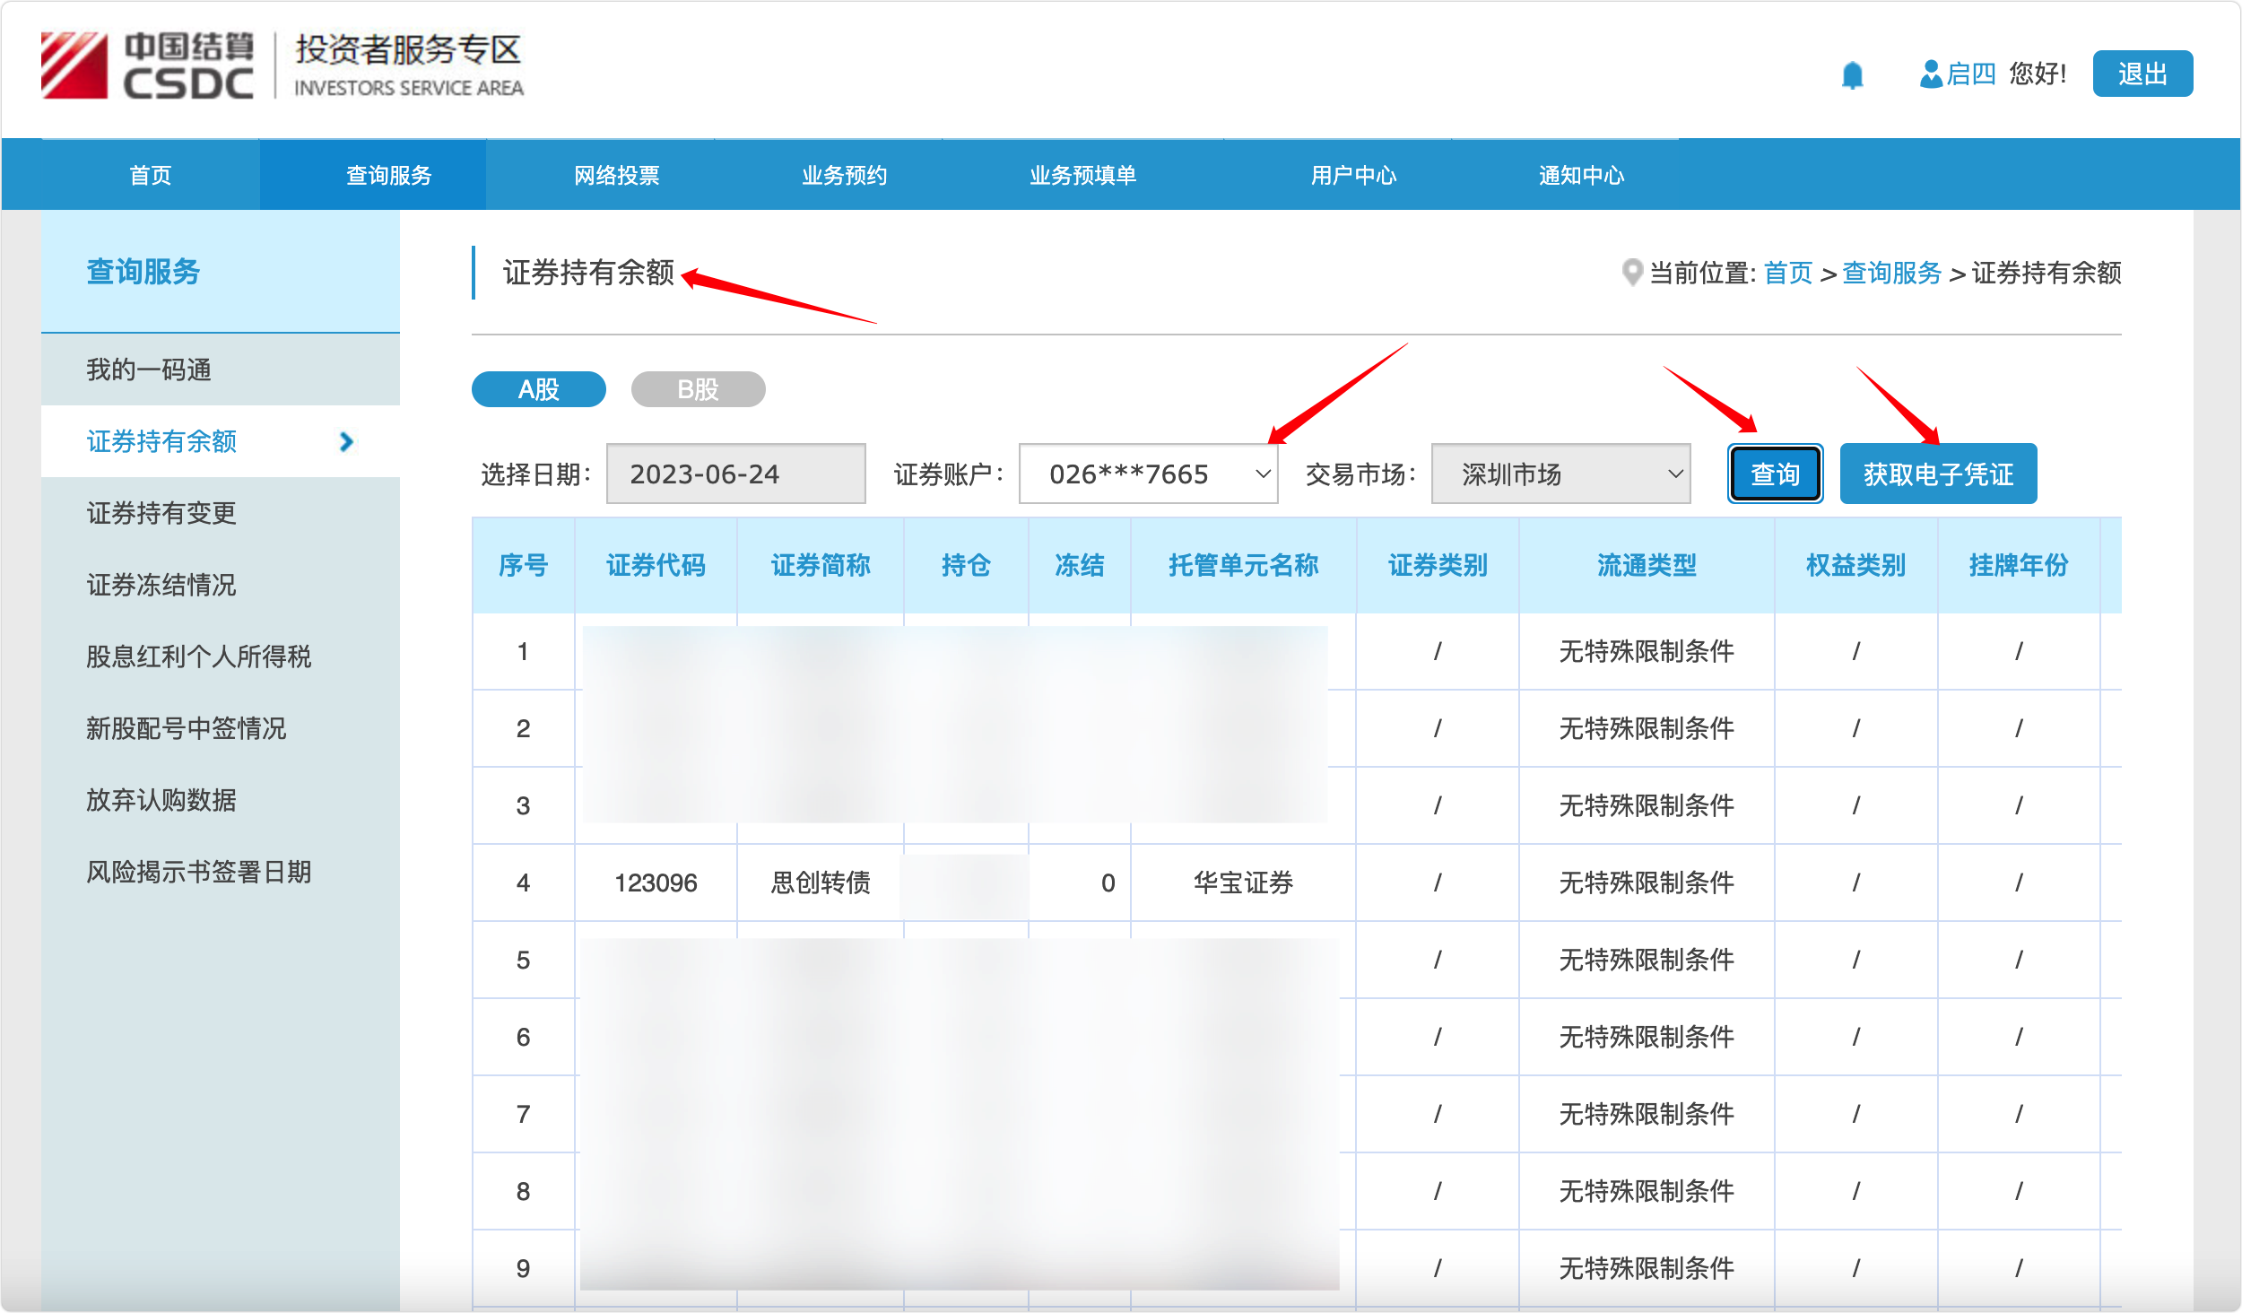Image resolution: width=2242 pixels, height=1313 pixels.
Task: Open 新股配号中签情况 sidebar entry
Action: tap(186, 728)
